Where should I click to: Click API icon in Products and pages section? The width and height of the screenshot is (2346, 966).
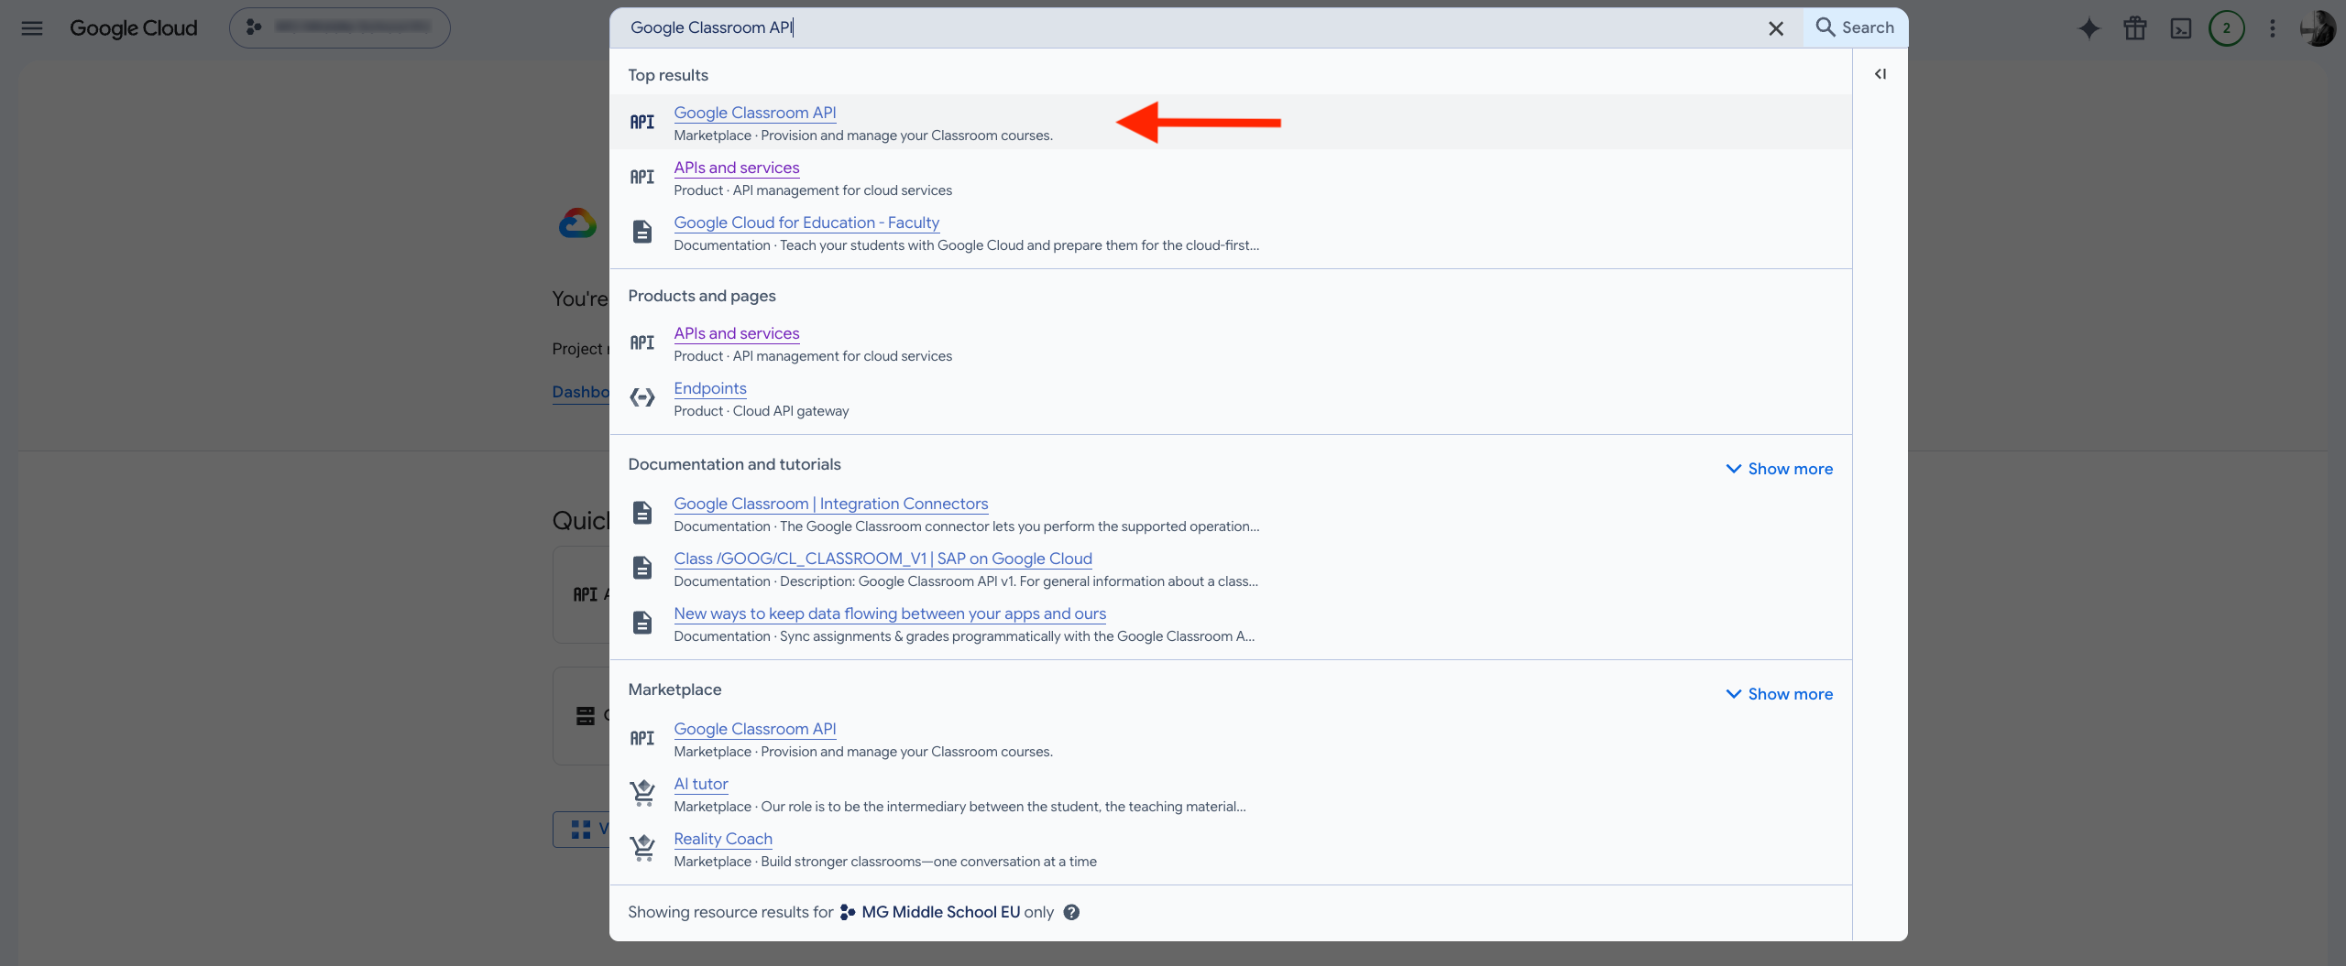click(641, 342)
